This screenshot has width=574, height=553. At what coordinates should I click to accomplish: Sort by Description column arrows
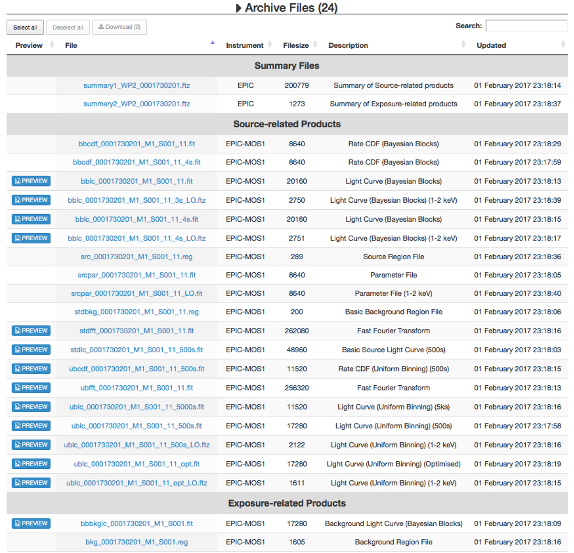point(463,45)
